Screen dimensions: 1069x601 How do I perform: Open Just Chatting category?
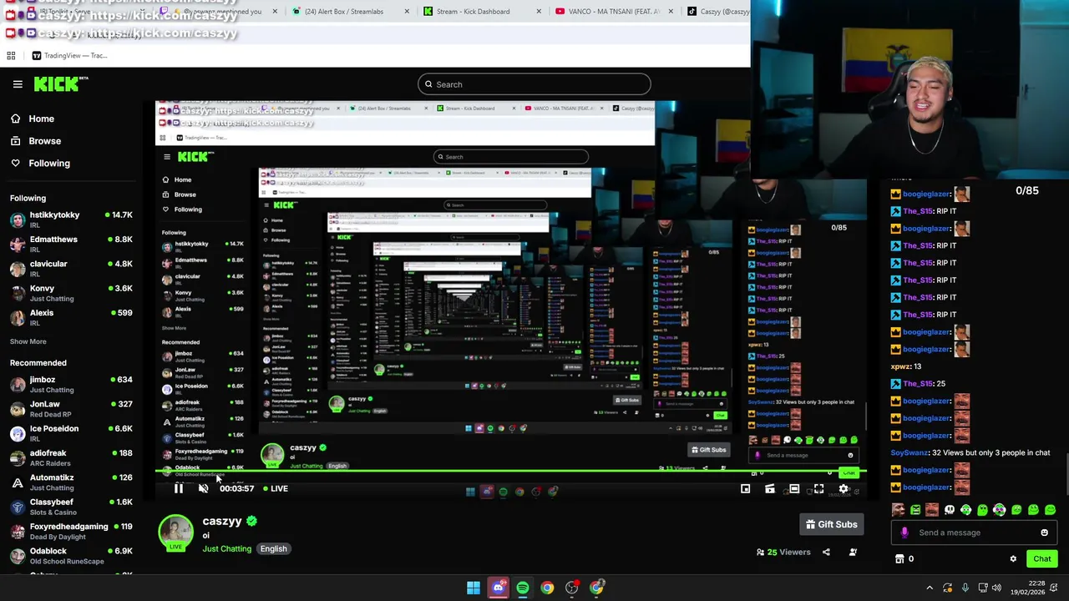[226, 548]
